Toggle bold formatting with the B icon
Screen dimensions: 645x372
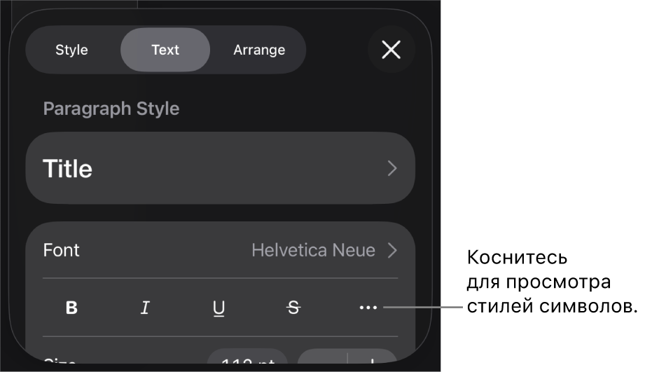(x=71, y=308)
